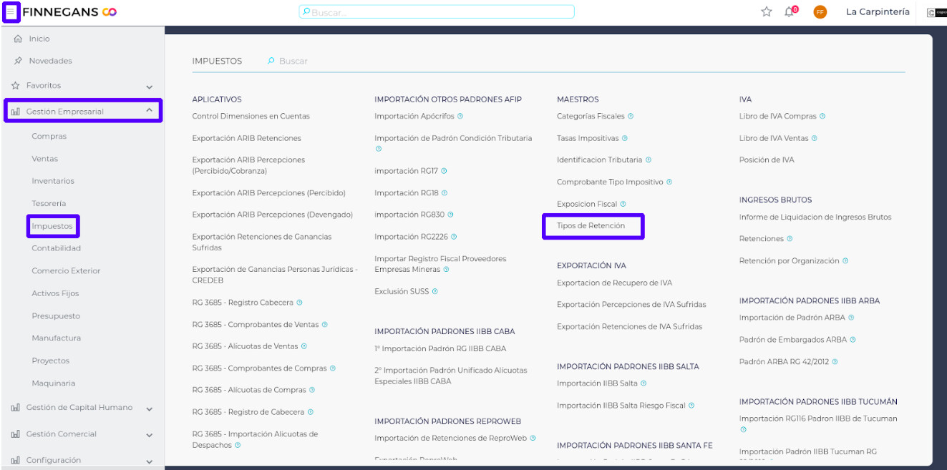Click the help icon beside Categorías Fiscales
This screenshot has width=947, height=470.
click(631, 116)
